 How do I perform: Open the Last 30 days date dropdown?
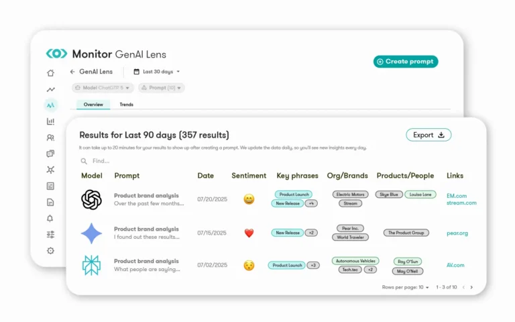pyautogui.click(x=158, y=71)
